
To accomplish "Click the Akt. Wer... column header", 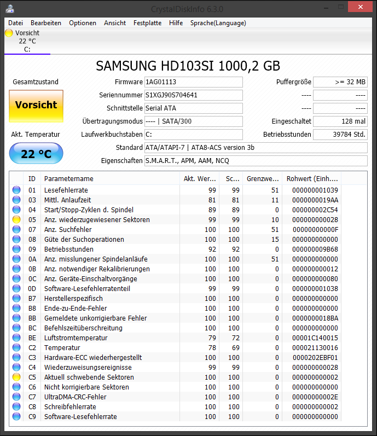I will click(x=199, y=178).
